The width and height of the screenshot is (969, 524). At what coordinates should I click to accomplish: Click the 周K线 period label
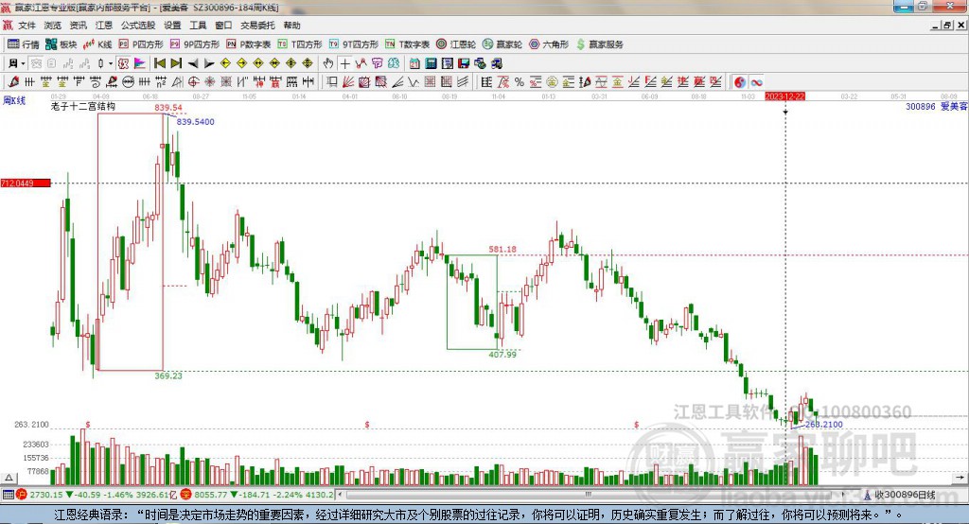tap(14, 100)
